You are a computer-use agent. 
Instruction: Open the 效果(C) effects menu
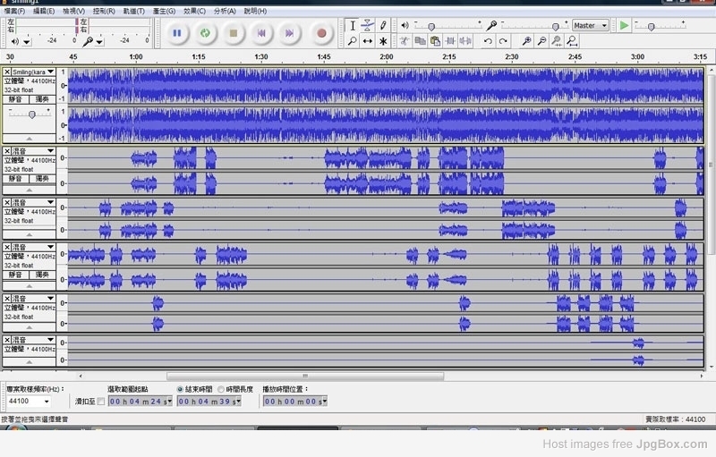pyautogui.click(x=194, y=11)
